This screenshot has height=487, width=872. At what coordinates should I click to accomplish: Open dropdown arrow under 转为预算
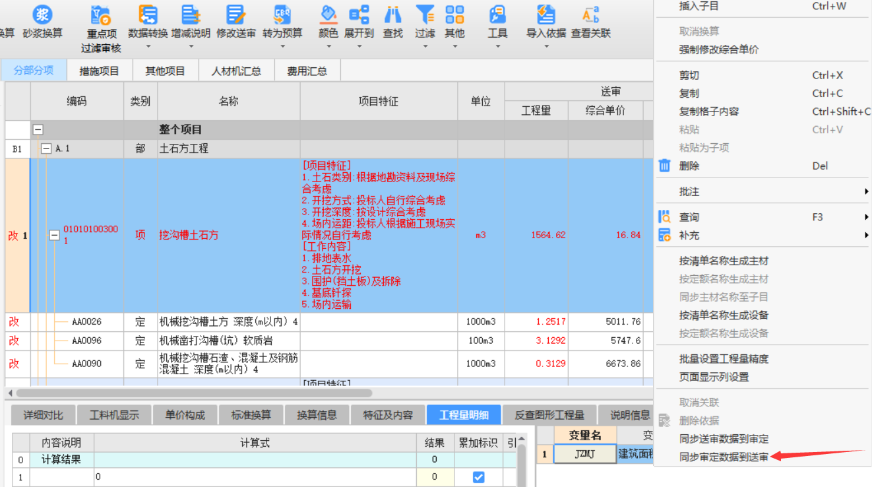(x=282, y=47)
